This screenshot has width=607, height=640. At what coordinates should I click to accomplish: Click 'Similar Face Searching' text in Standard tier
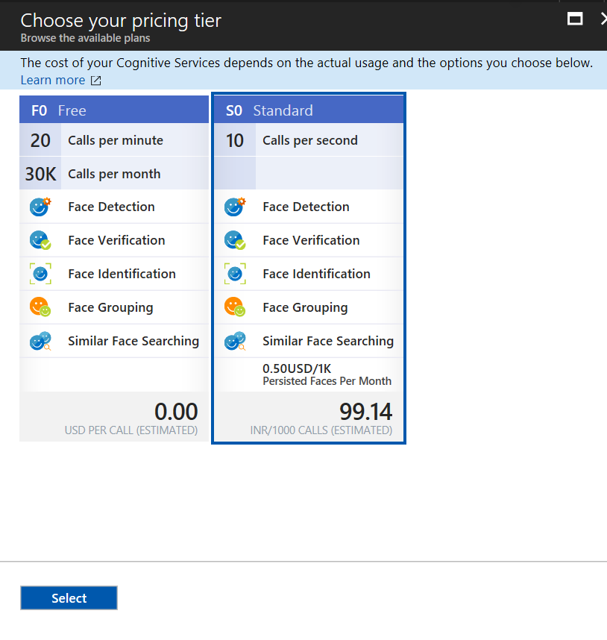click(x=328, y=341)
